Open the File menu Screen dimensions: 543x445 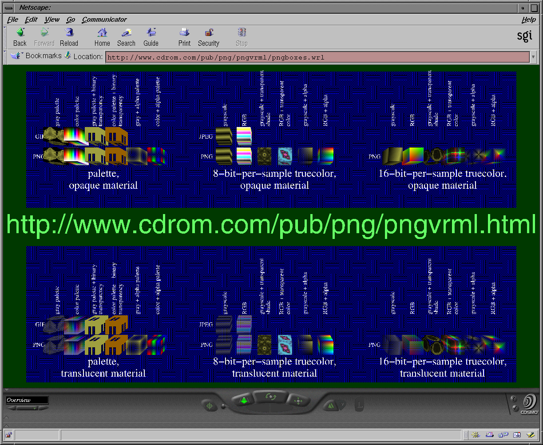click(x=13, y=20)
